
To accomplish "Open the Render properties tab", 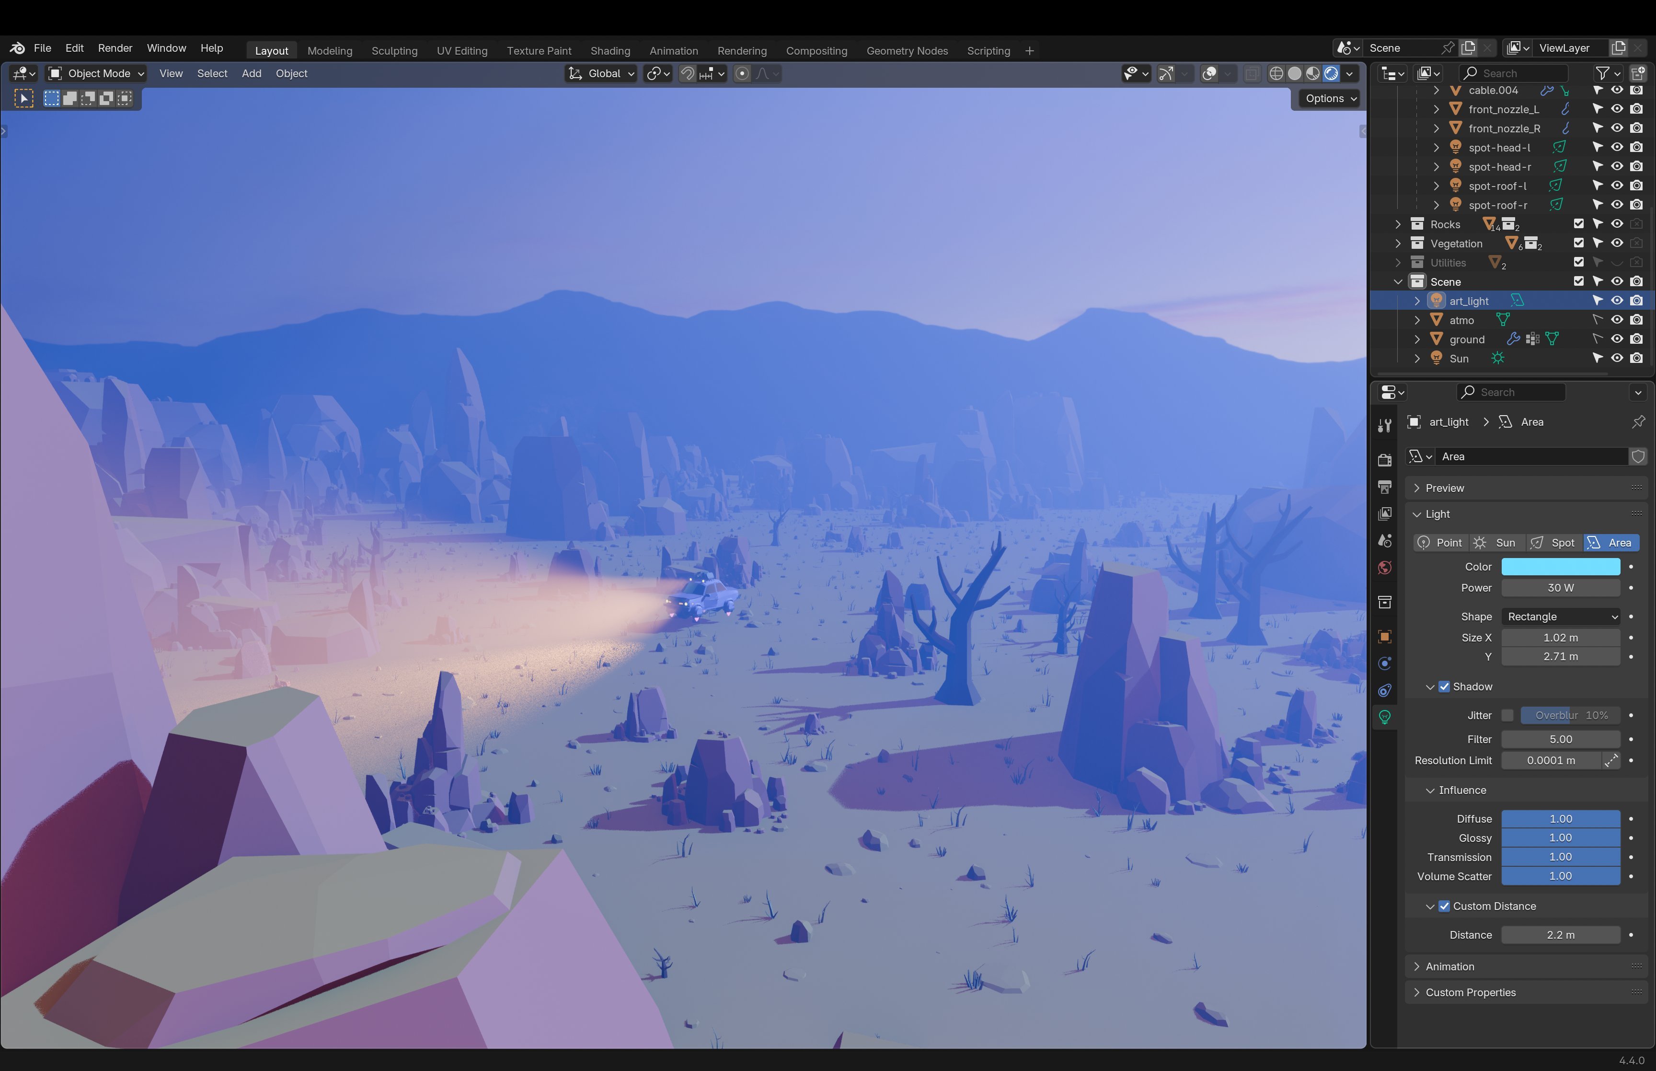I will pyautogui.click(x=1384, y=460).
